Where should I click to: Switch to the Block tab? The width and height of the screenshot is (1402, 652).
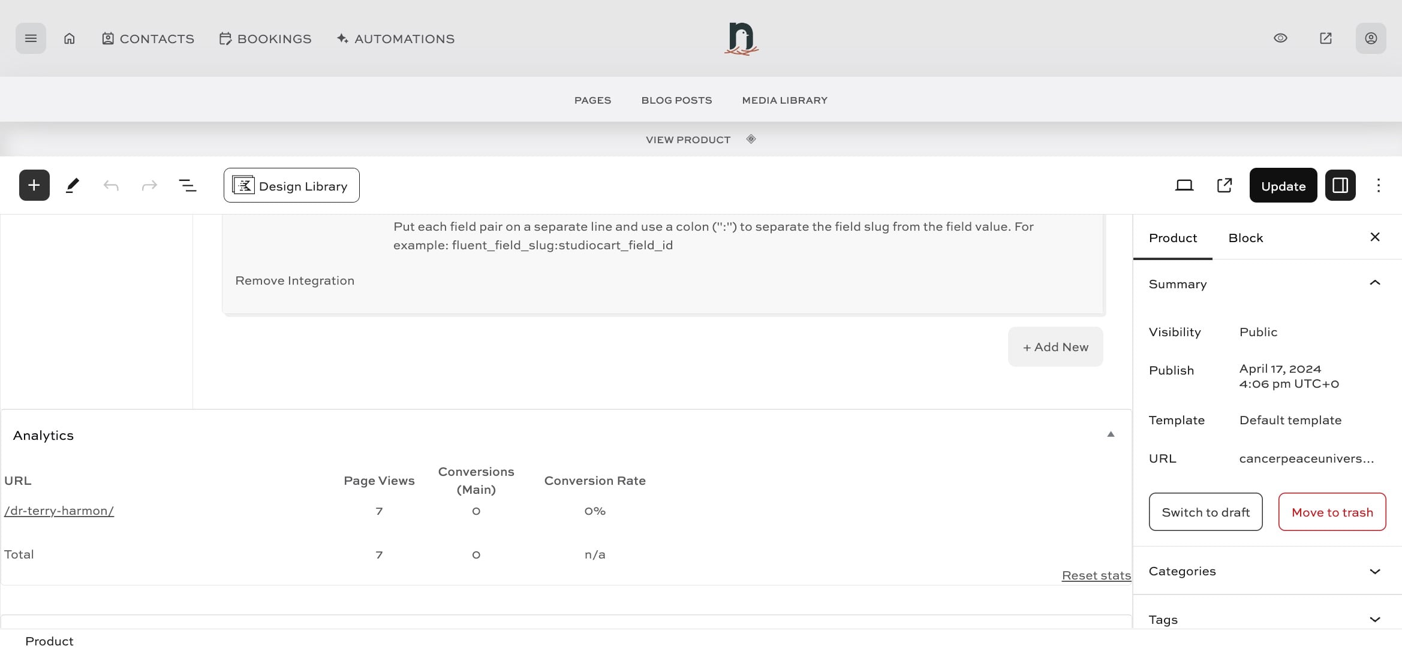(1245, 238)
